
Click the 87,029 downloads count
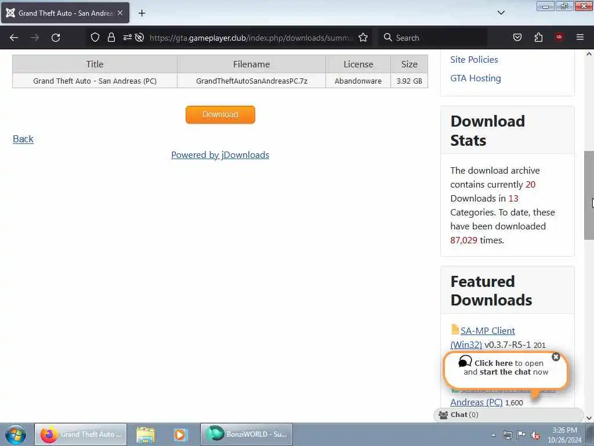(463, 240)
